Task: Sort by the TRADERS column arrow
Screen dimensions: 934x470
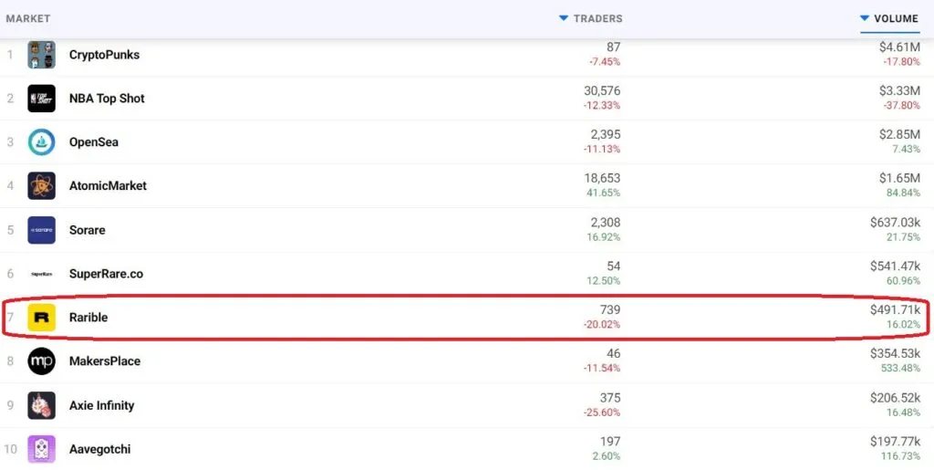Action: click(x=564, y=18)
